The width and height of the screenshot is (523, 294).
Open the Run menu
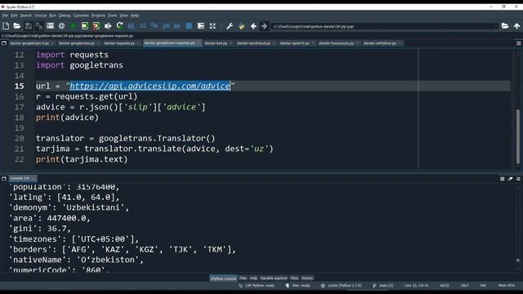tap(52, 16)
